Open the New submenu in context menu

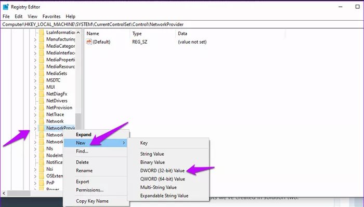[96, 143]
